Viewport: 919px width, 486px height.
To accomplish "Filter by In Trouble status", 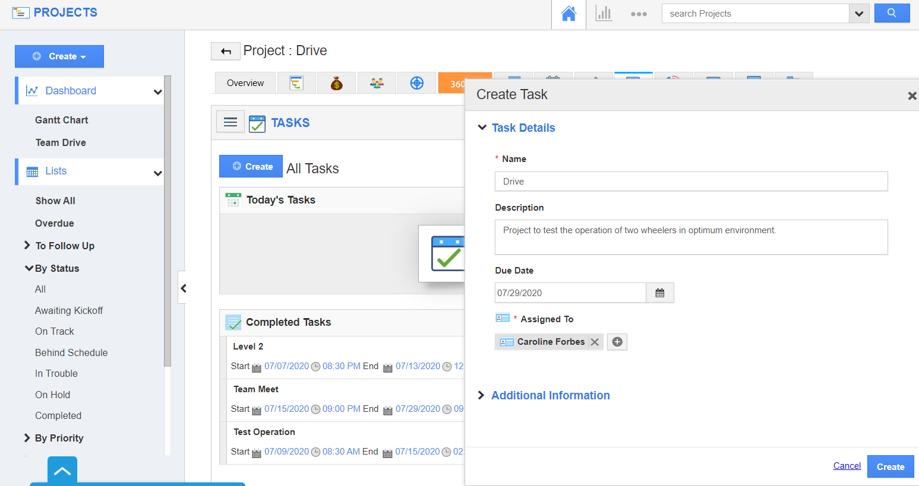I will [x=56, y=373].
